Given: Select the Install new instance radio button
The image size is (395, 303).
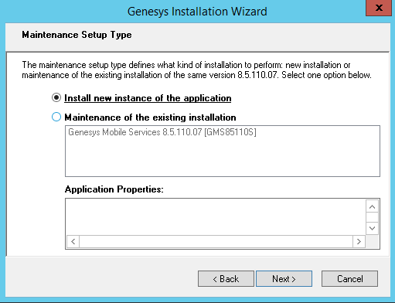Looking at the screenshot, I should tap(56, 97).
